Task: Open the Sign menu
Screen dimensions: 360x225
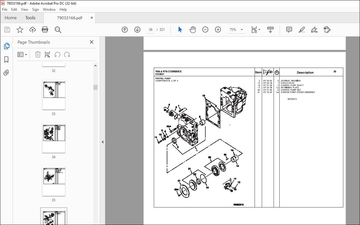Action: [x=35, y=9]
